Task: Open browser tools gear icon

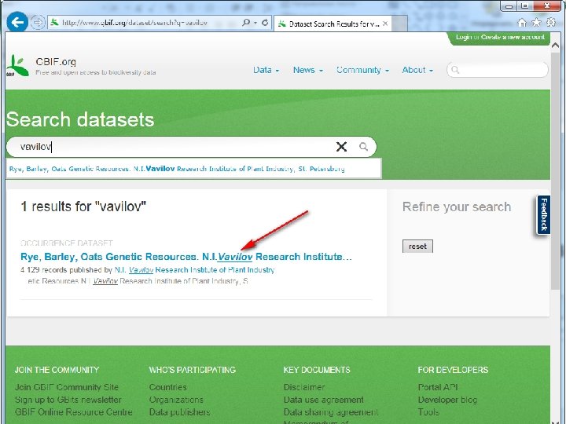Action: tap(551, 22)
